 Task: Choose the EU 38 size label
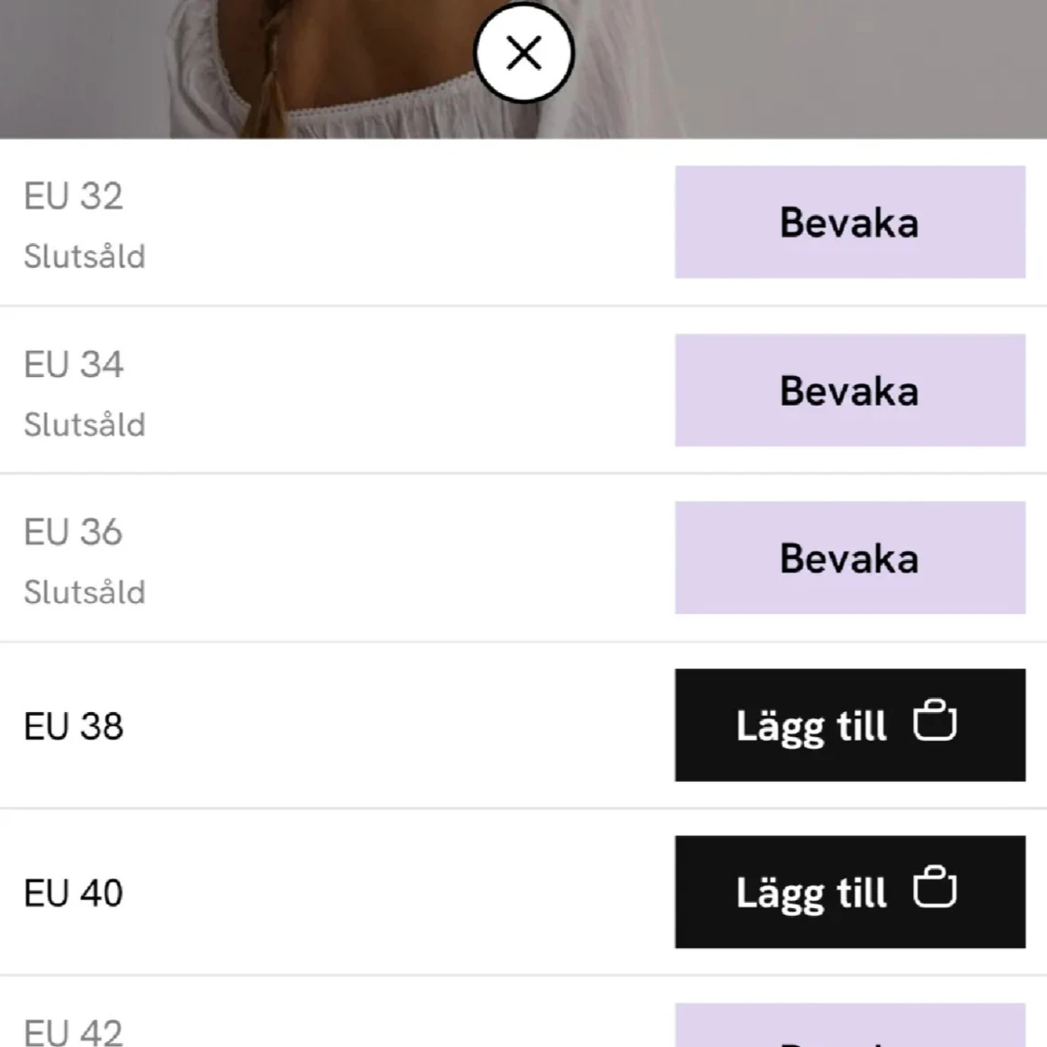pyautogui.click(x=74, y=726)
